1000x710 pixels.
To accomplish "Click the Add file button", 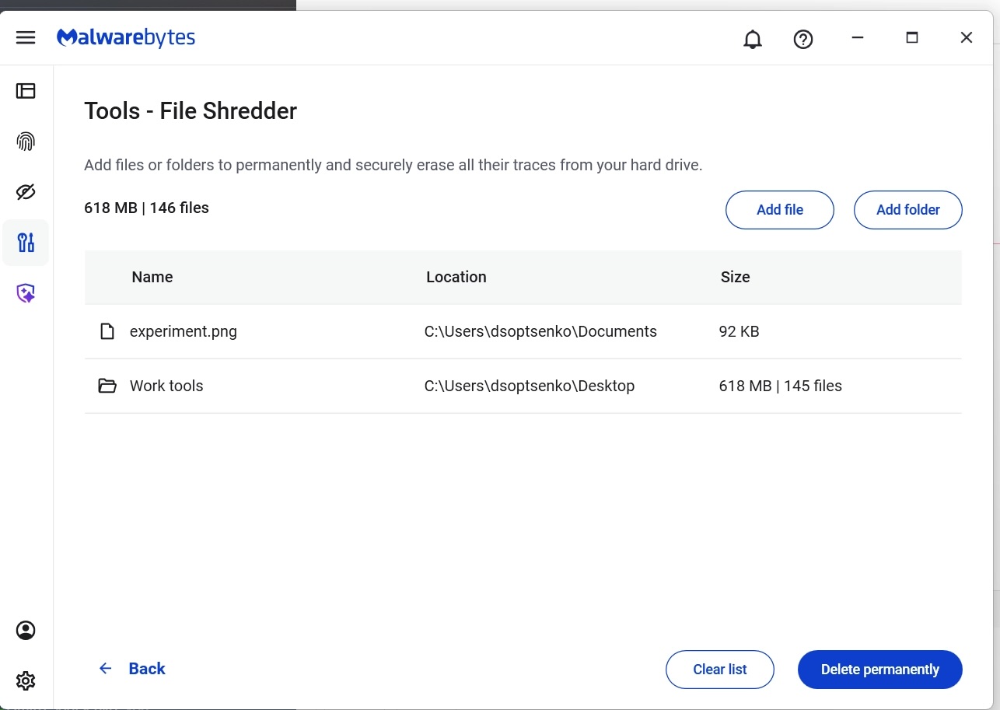I will click(x=779, y=210).
